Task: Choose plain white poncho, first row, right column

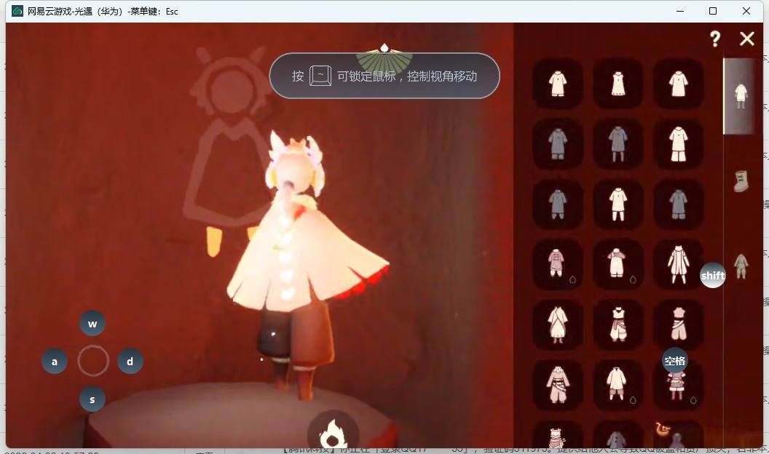Action: pyautogui.click(x=678, y=84)
